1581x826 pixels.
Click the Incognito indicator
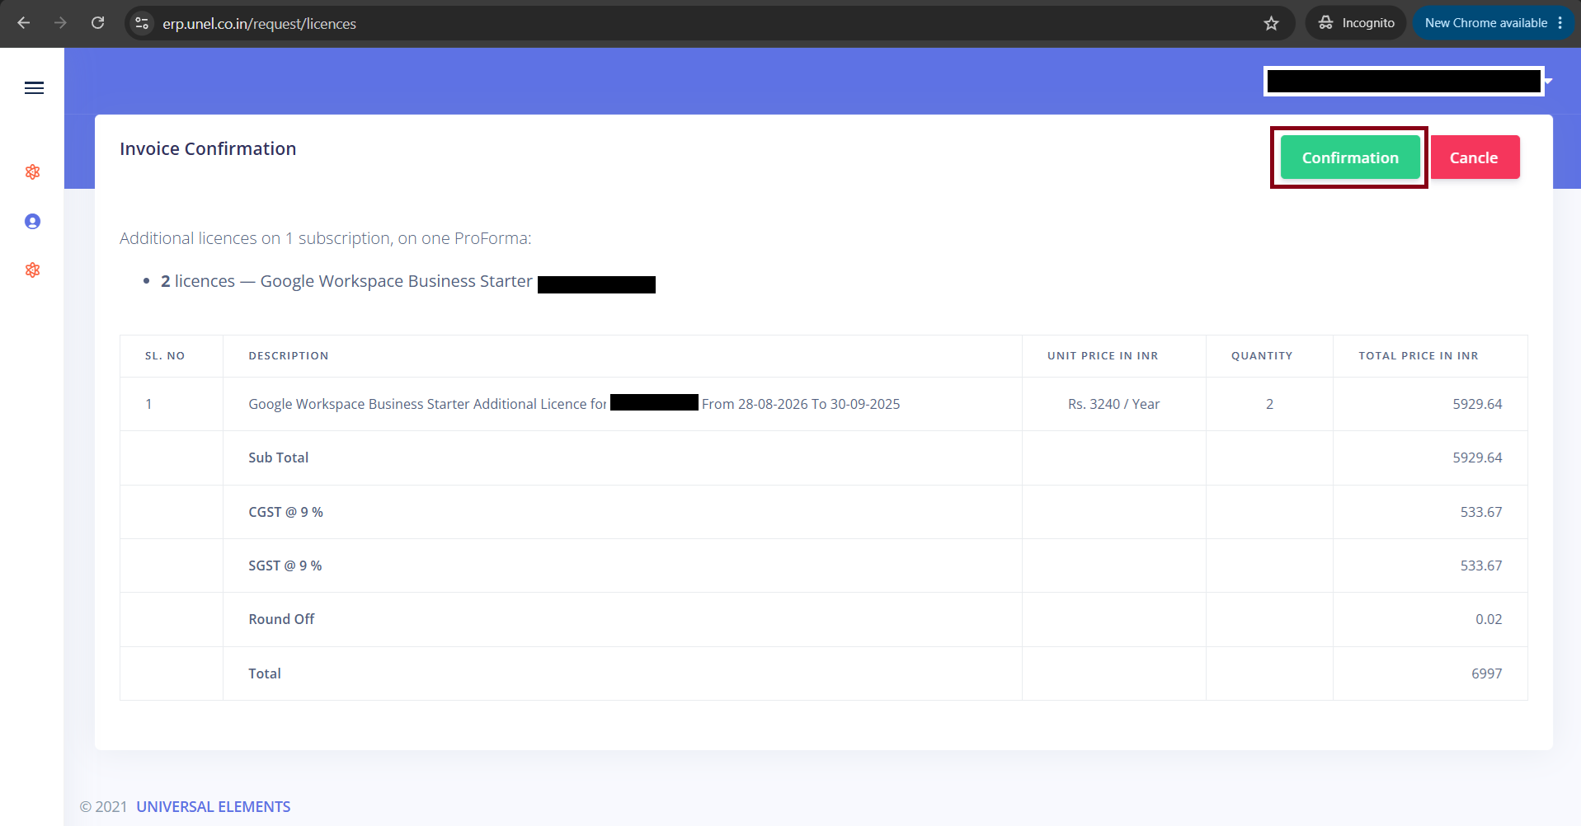(1357, 23)
